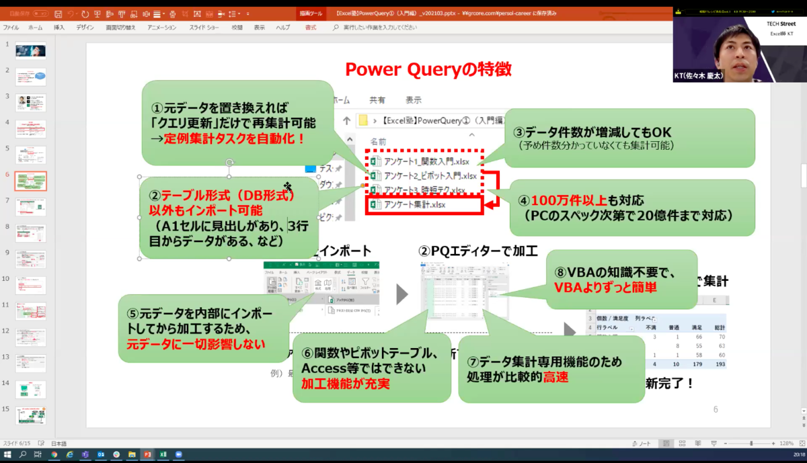Screen dimensions: 807x463
Task: Open the ヘルプ tab
Action: tap(283, 28)
